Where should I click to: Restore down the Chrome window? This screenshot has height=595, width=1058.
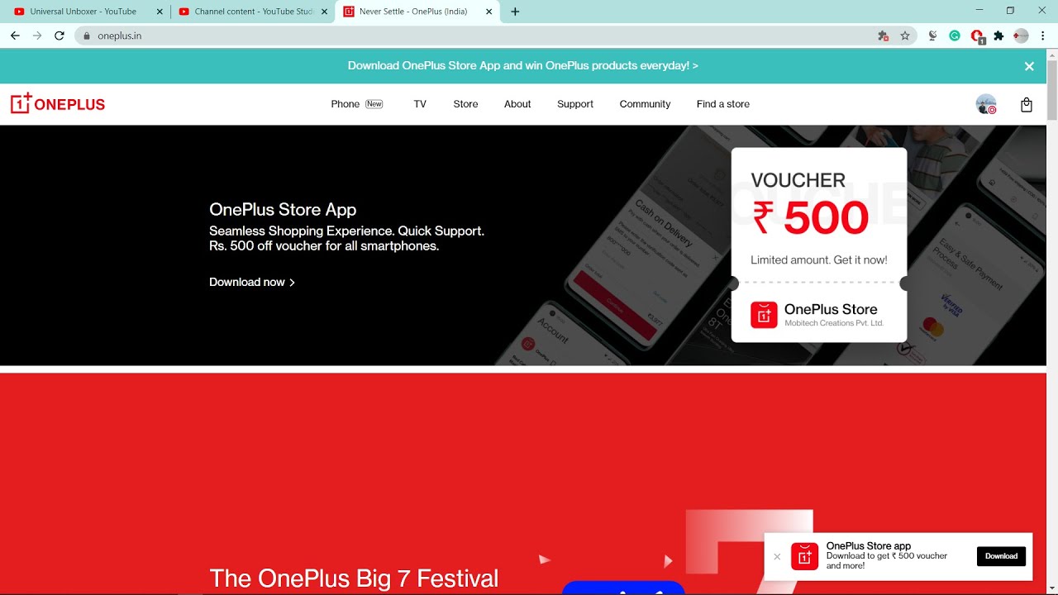[x=1010, y=11]
